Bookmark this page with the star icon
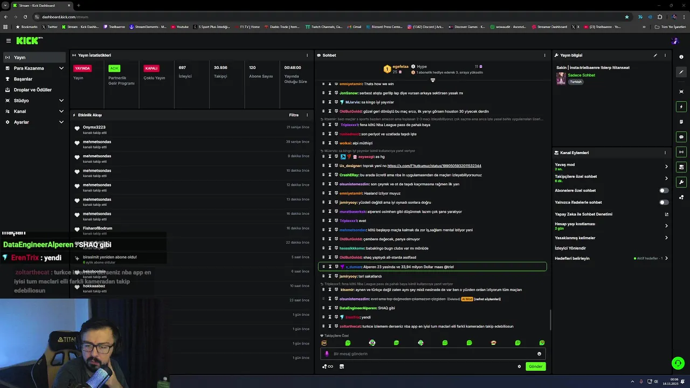 click(627, 17)
